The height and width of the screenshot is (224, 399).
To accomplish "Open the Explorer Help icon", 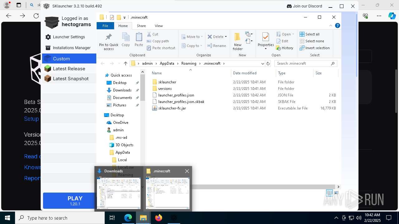I will pos(338,26).
